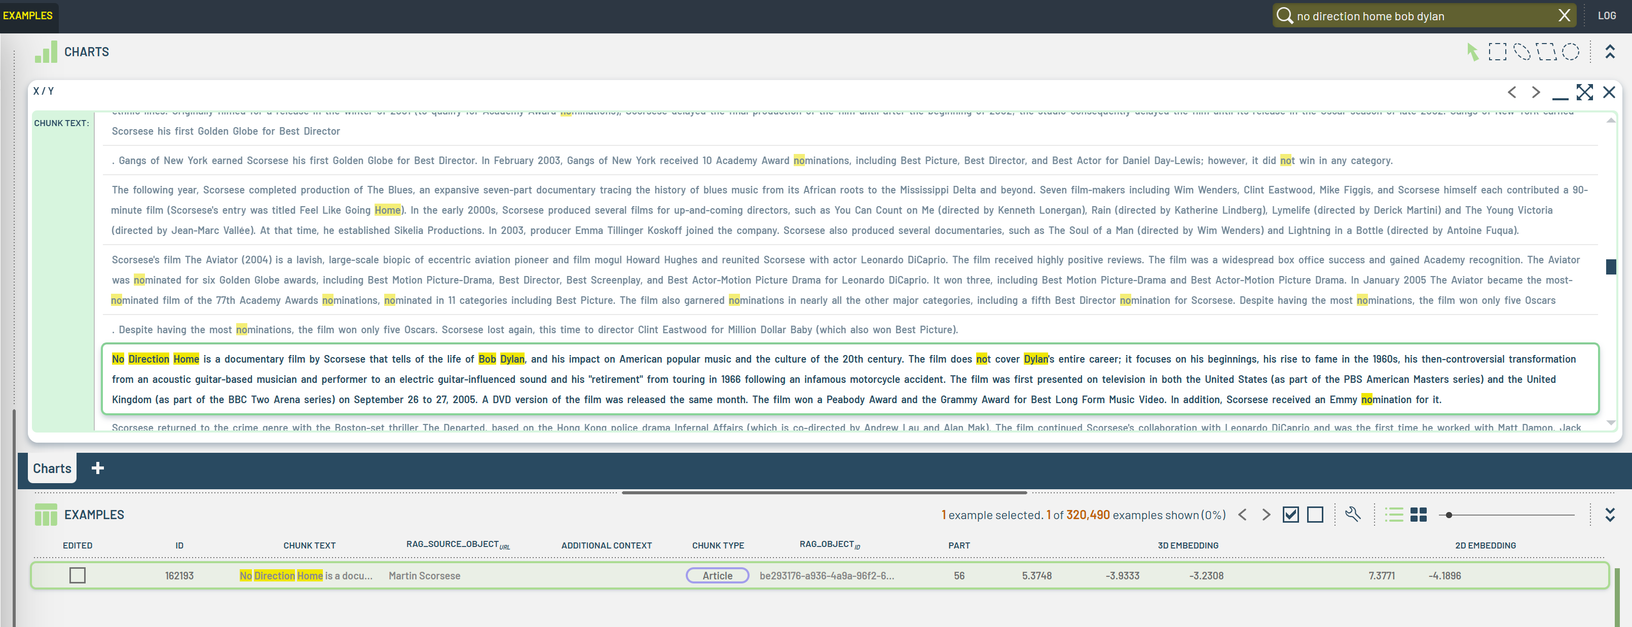
Task: Select the Gangs of New York chunk paragraph
Action: pos(850,160)
